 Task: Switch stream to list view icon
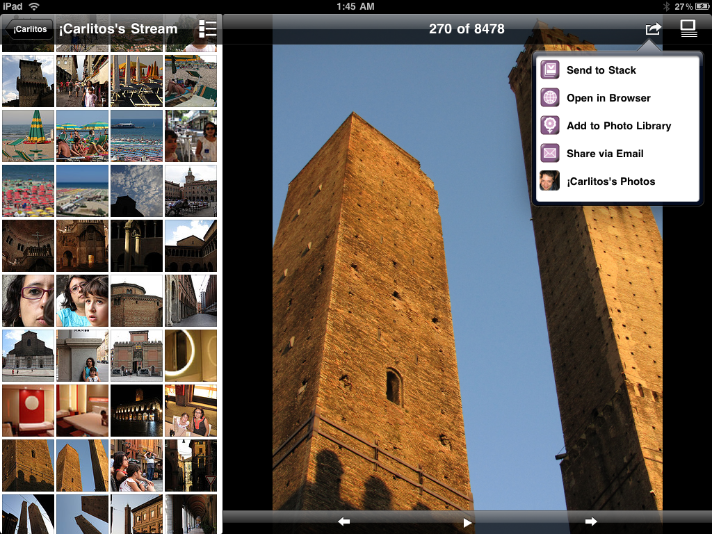coord(207,28)
